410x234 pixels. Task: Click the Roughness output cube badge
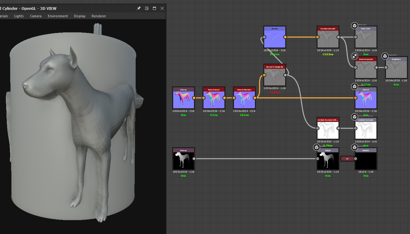[385, 56]
